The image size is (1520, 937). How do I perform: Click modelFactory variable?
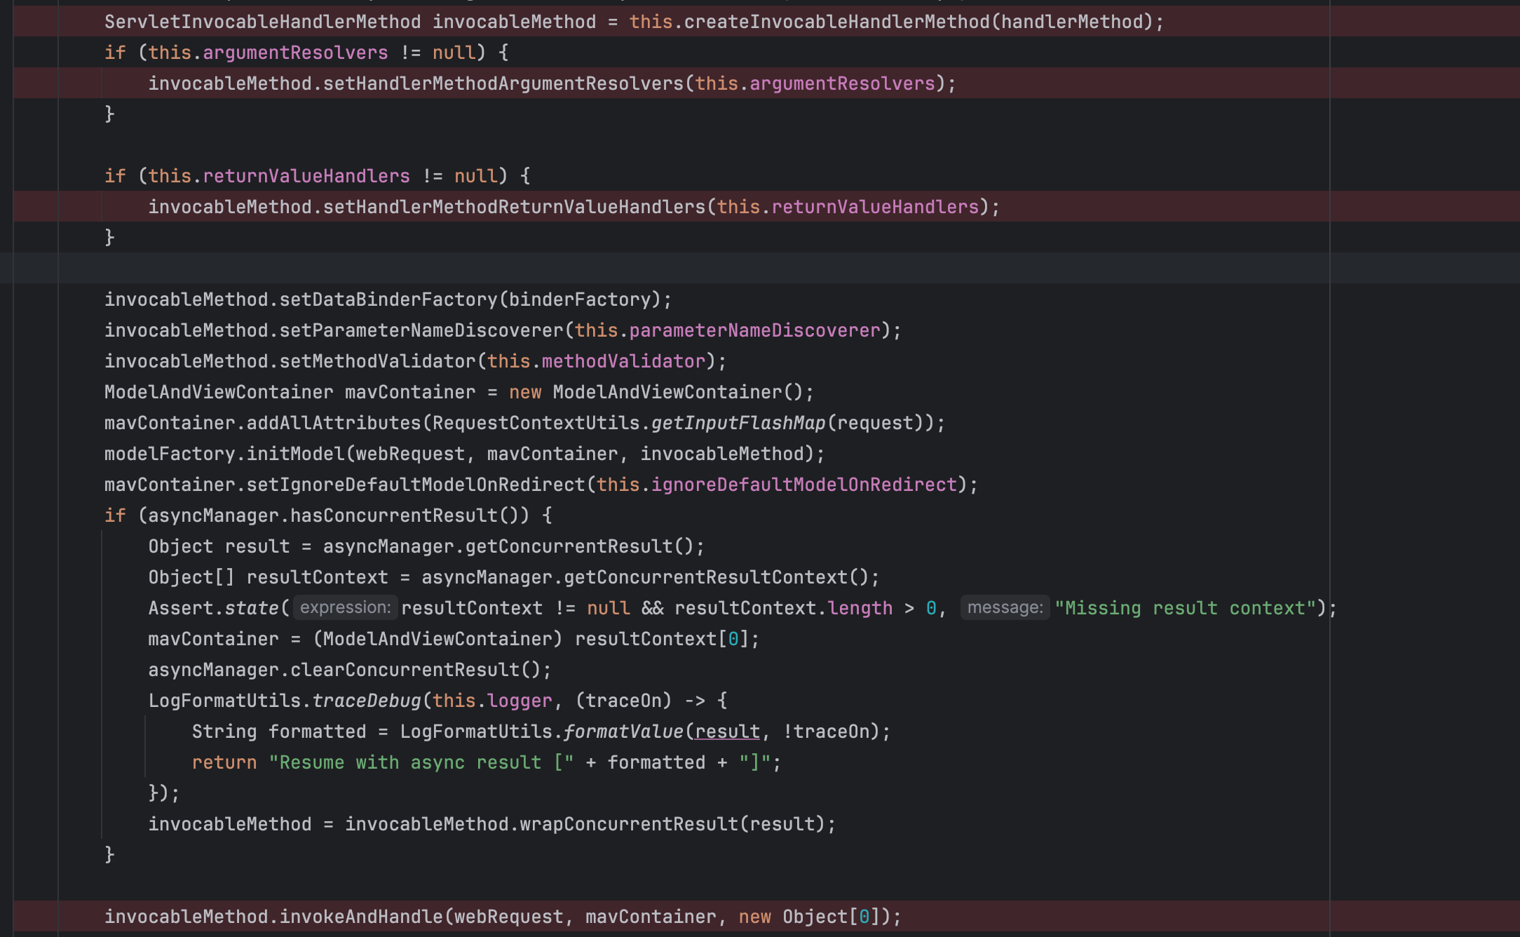point(170,454)
